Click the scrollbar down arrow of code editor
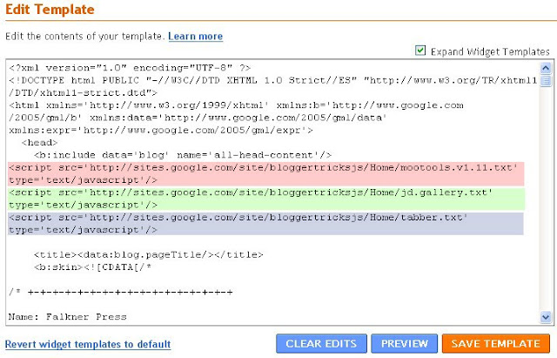 click(x=546, y=317)
